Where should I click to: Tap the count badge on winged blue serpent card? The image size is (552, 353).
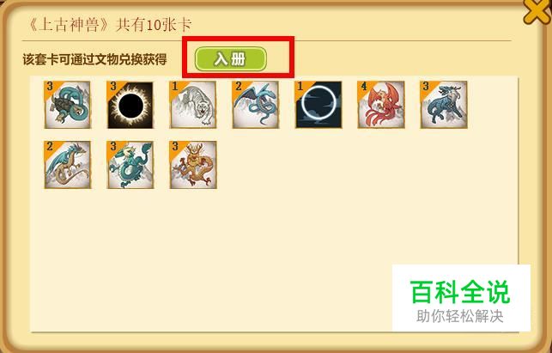[x=239, y=87]
